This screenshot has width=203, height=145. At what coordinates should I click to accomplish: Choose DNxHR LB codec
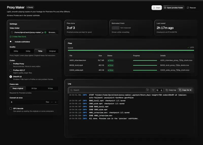pos(11,77)
